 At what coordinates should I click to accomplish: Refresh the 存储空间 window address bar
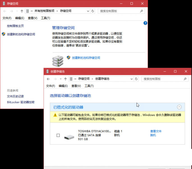pos(93,11)
